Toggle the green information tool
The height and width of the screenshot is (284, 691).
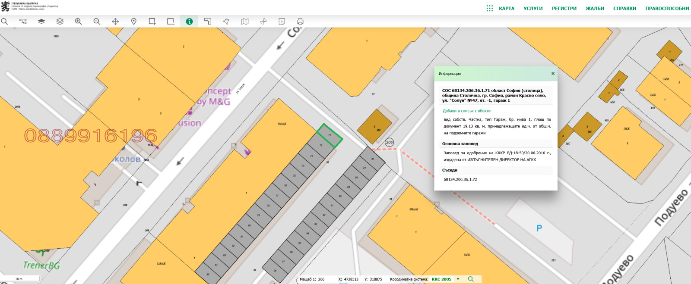point(189,22)
